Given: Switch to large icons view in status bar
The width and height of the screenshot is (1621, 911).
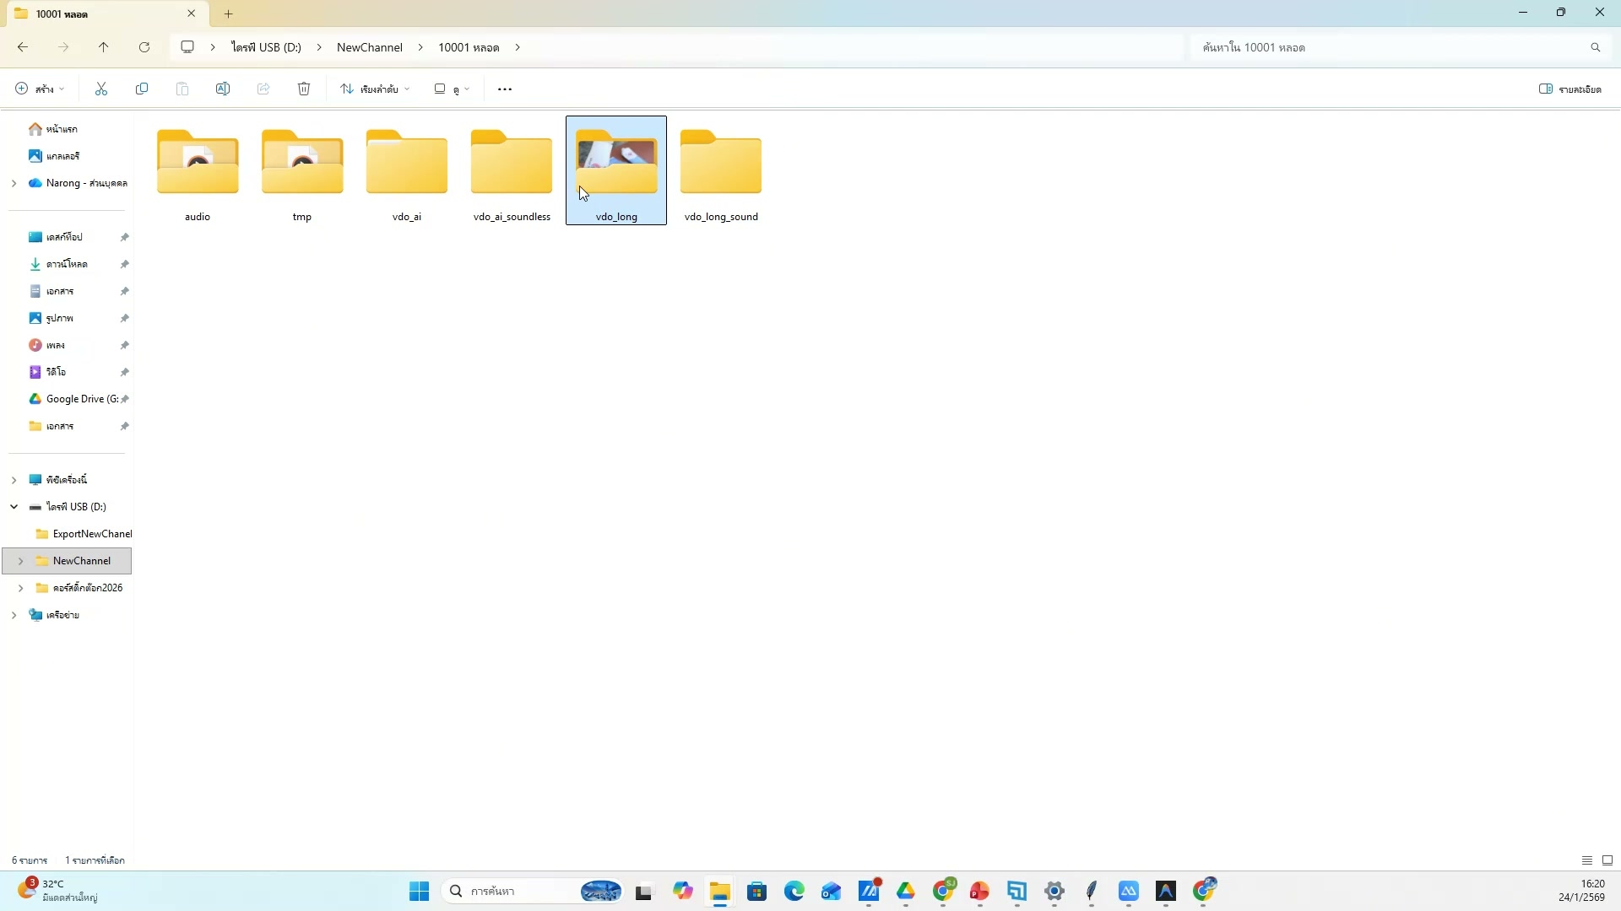Looking at the screenshot, I should [1607, 860].
